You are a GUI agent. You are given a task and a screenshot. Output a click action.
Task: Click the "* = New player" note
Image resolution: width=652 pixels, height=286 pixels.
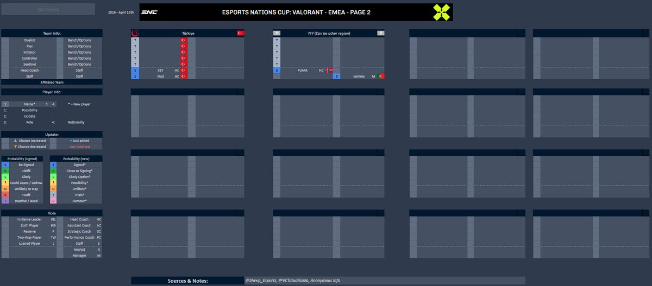pos(79,104)
